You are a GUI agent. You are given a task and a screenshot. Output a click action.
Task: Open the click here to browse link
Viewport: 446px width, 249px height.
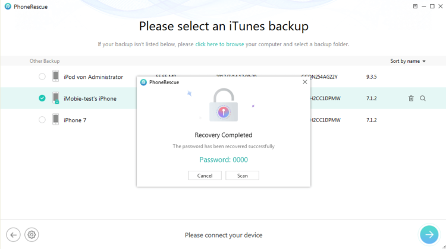[x=219, y=44]
